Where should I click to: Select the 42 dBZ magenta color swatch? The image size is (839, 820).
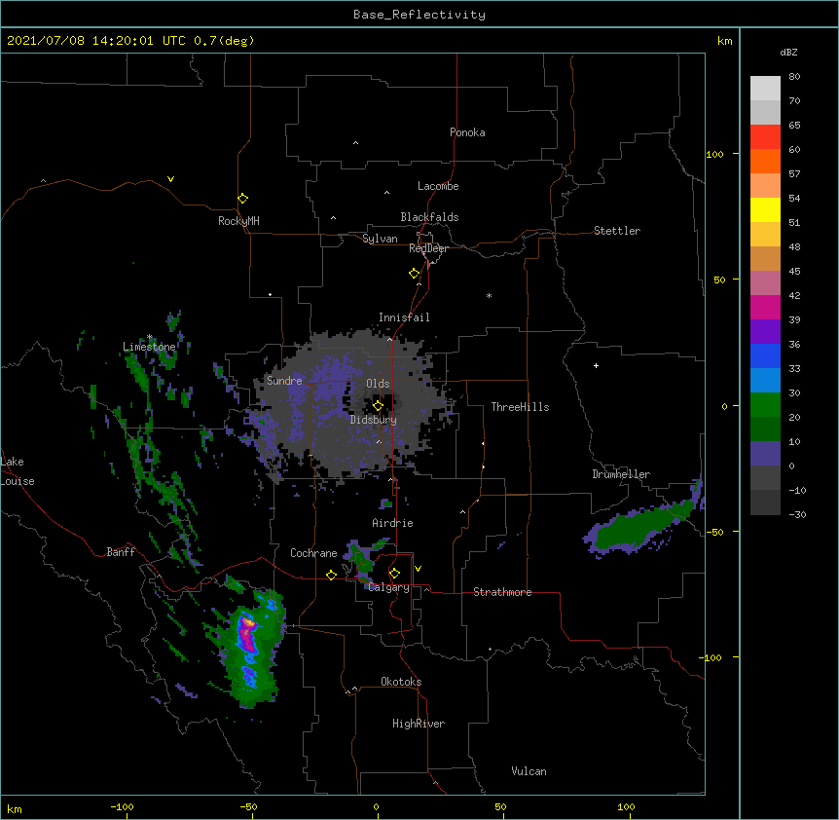click(x=765, y=307)
